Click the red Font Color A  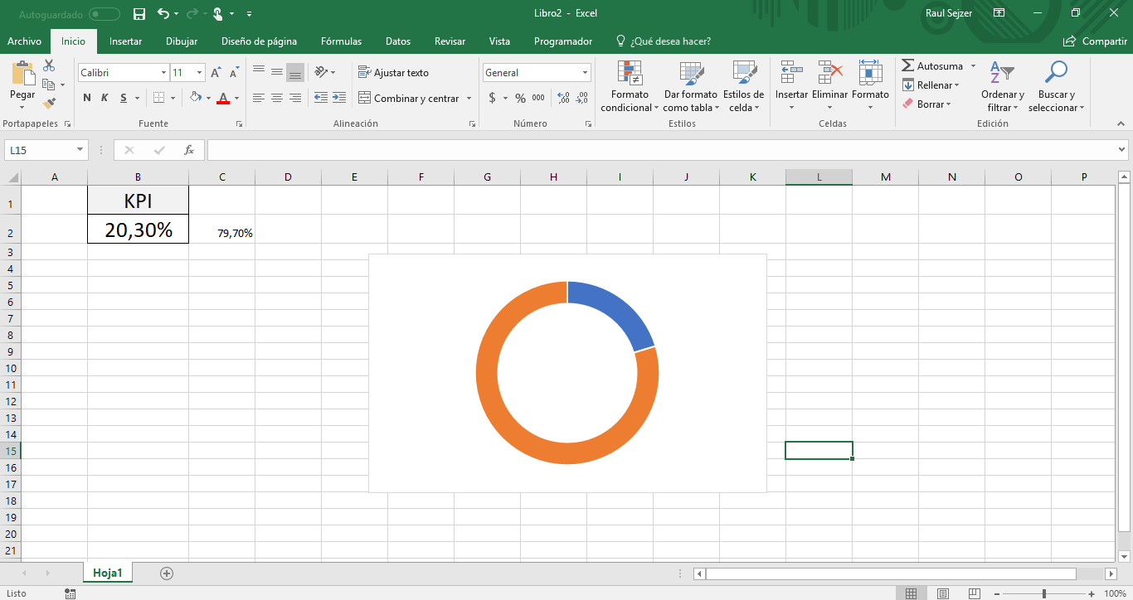pyautogui.click(x=222, y=98)
